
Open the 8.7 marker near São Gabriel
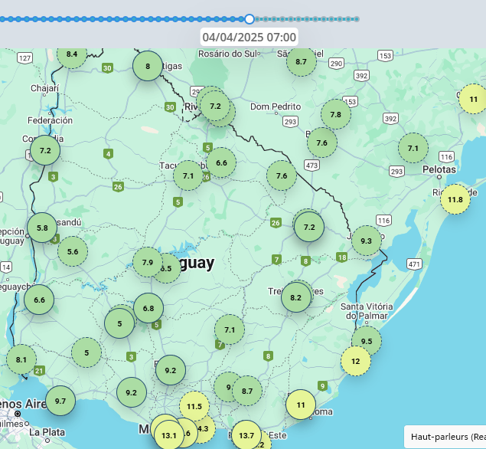pyautogui.click(x=302, y=61)
